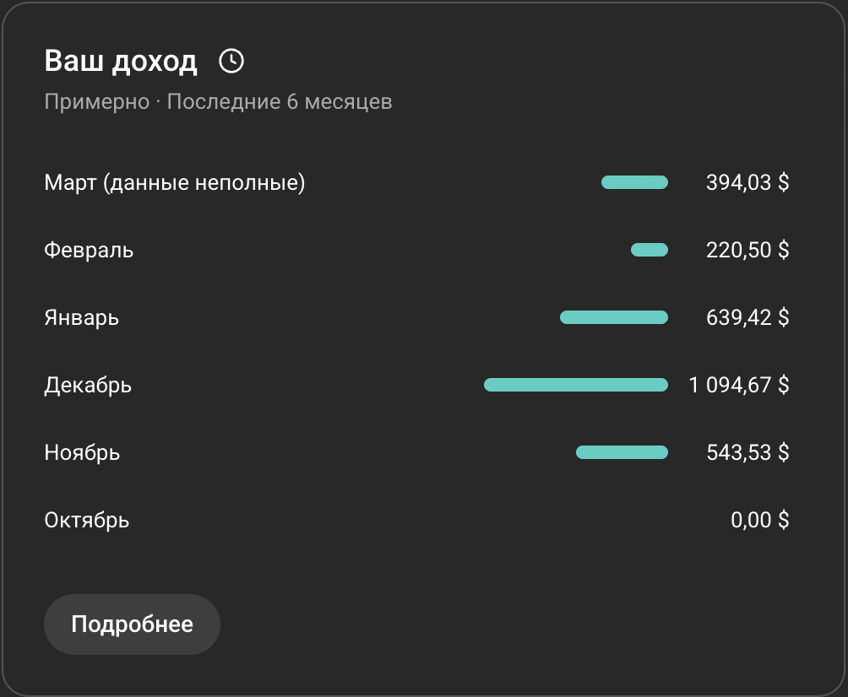Click the 639,42 $ amount
The image size is (848, 697).
point(747,318)
